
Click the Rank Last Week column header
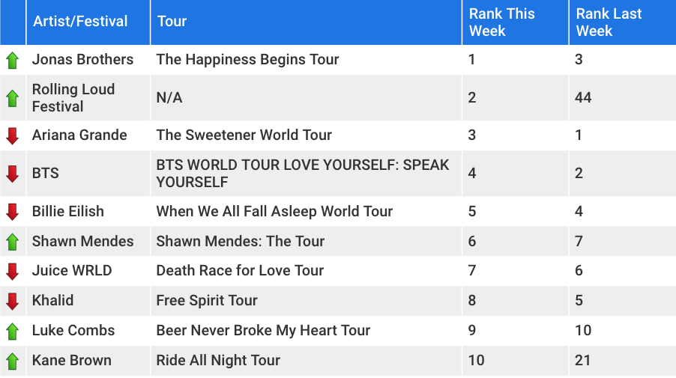[x=623, y=22]
